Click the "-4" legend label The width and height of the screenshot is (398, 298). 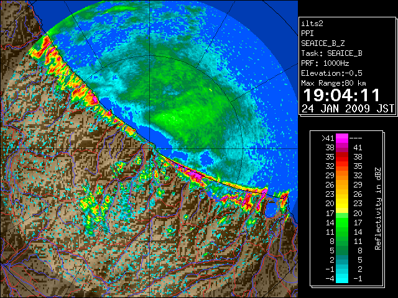pos(330,279)
